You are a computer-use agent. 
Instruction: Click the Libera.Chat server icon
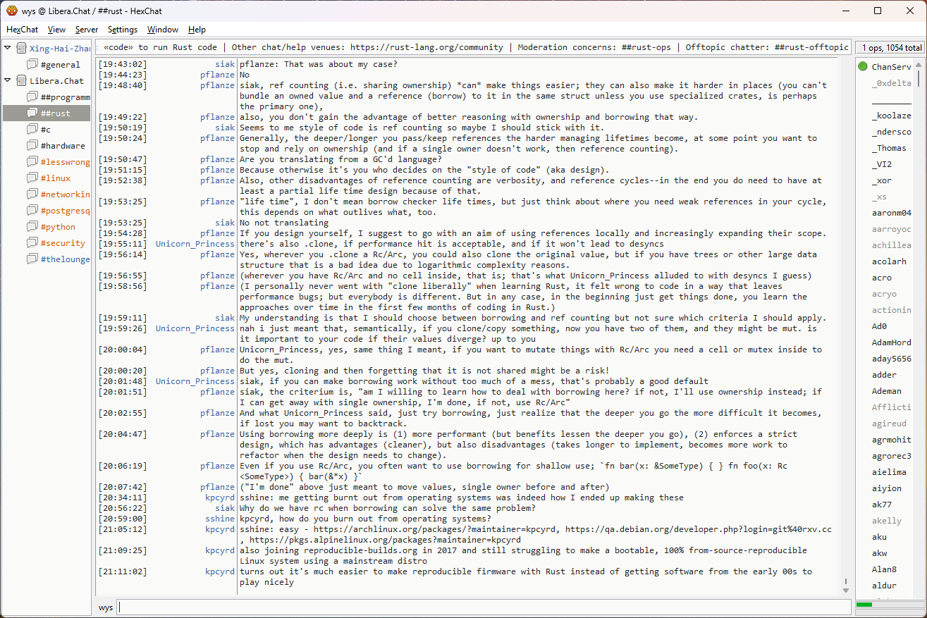click(21, 80)
